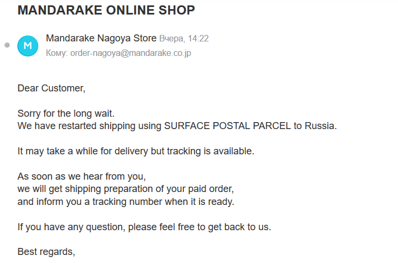The width and height of the screenshot is (398, 263).
Task: Click the order-nagoya@mandarake.co.jp recipient address
Action: 131,53
